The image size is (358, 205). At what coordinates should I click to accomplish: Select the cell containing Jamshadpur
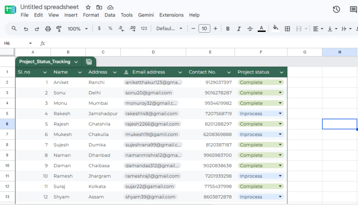coord(103,114)
